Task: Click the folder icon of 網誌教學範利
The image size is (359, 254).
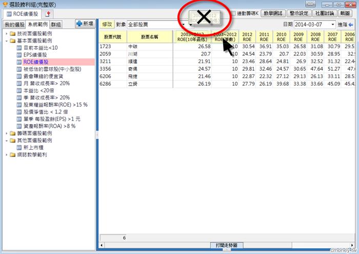Action: pos(13,155)
